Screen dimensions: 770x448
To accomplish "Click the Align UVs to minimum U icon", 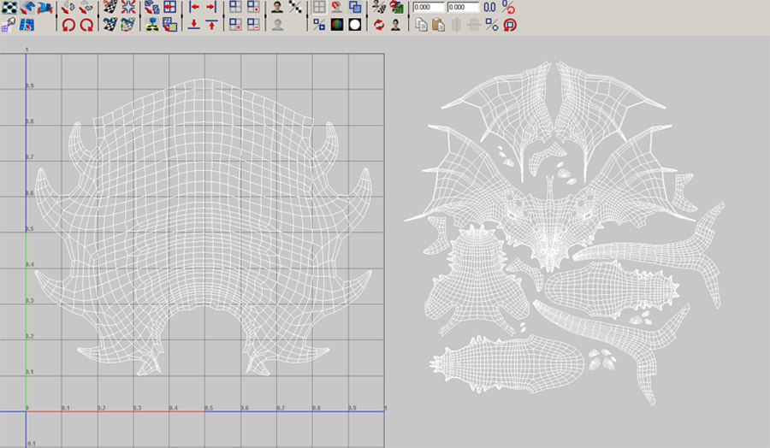I will [194, 8].
